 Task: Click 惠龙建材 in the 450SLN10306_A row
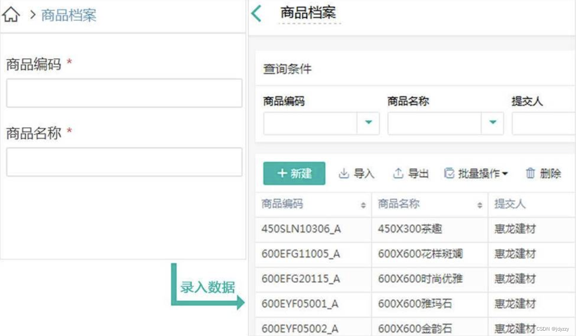(x=515, y=229)
